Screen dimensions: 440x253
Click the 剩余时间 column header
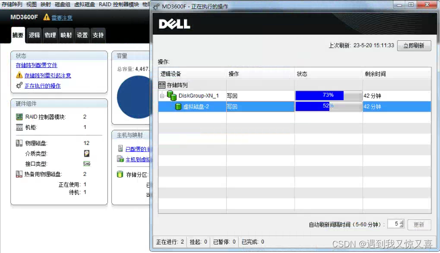(x=397, y=74)
